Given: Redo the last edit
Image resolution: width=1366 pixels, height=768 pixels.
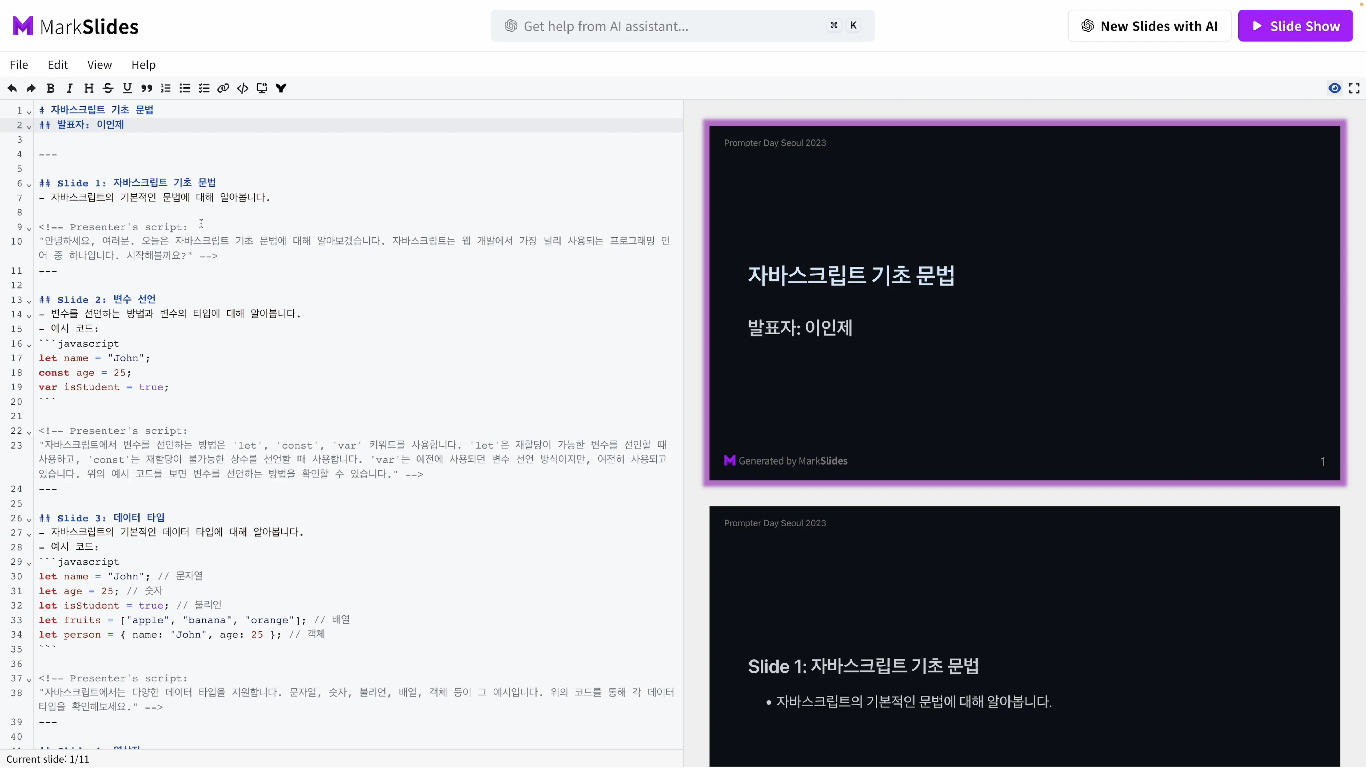Looking at the screenshot, I should pos(31,88).
